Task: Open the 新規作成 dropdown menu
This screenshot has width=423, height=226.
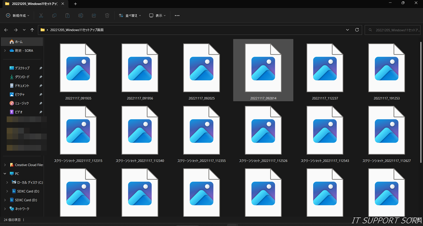Action: pos(18,15)
